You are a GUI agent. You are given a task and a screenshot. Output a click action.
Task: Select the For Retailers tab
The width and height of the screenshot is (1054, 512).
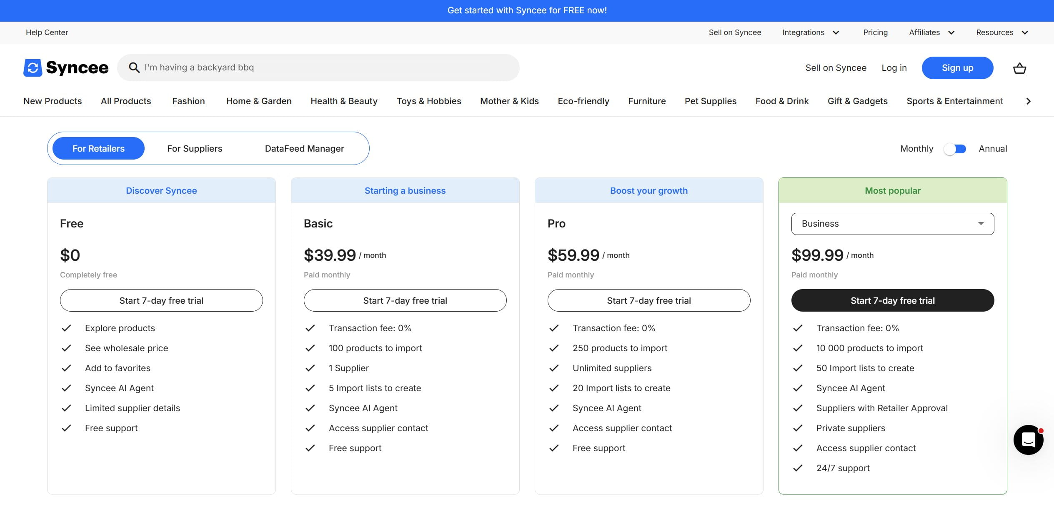98,148
